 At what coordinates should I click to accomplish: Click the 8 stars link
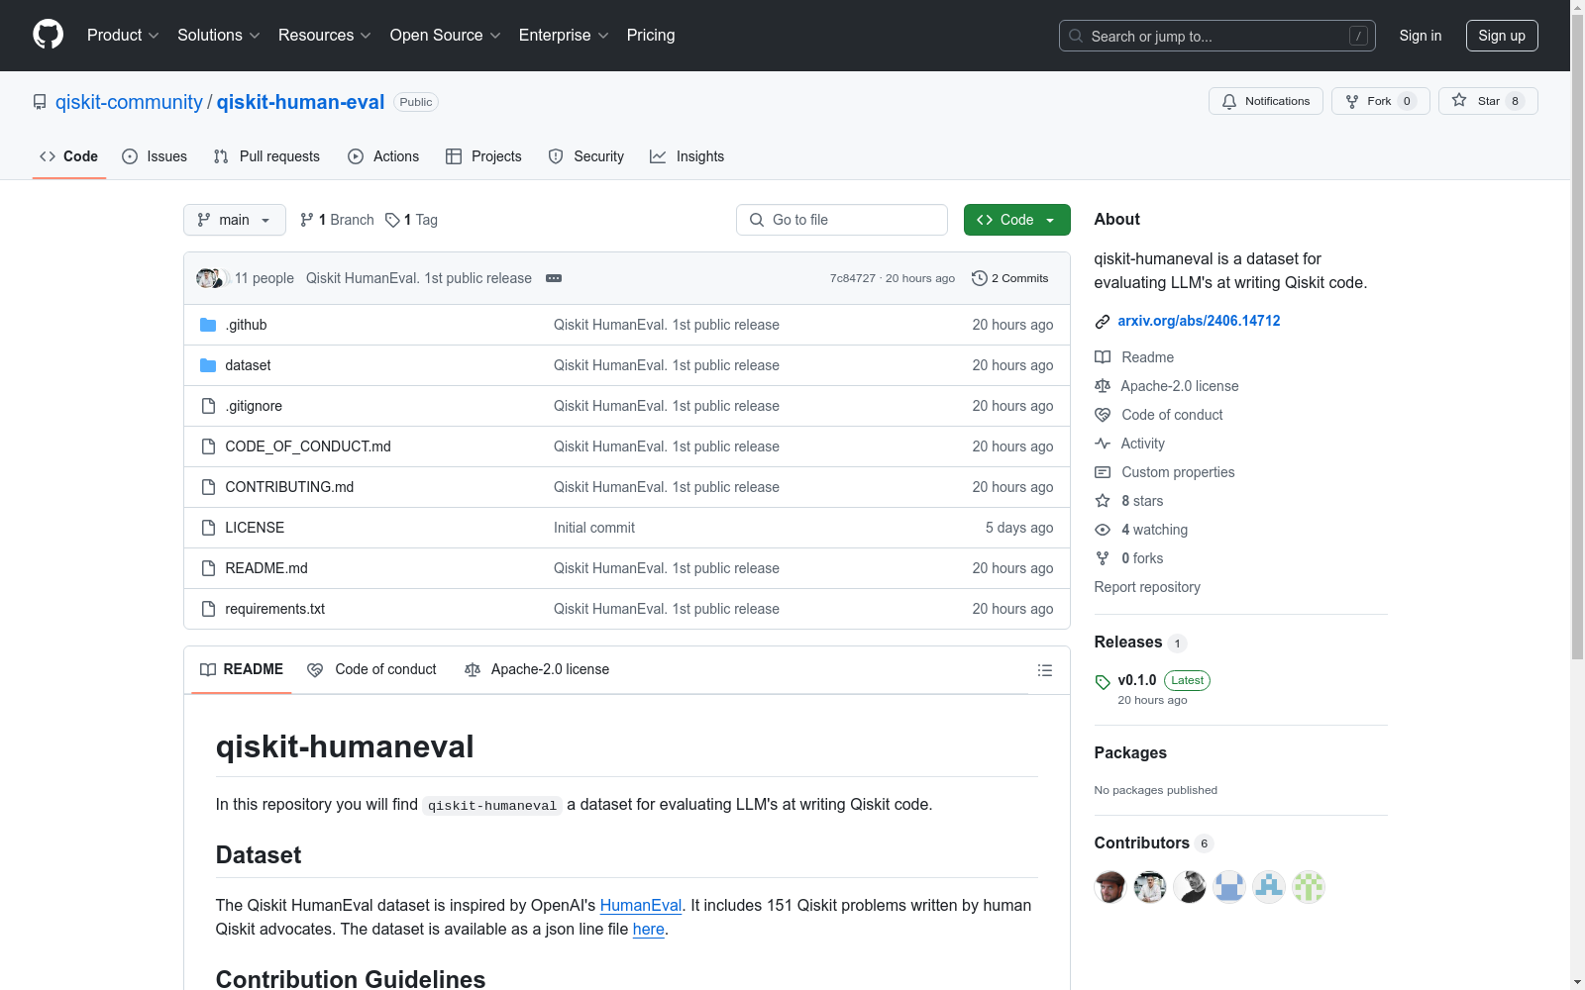tap(1142, 501)
